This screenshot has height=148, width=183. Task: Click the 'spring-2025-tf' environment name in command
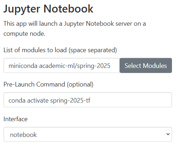(70, 101)
